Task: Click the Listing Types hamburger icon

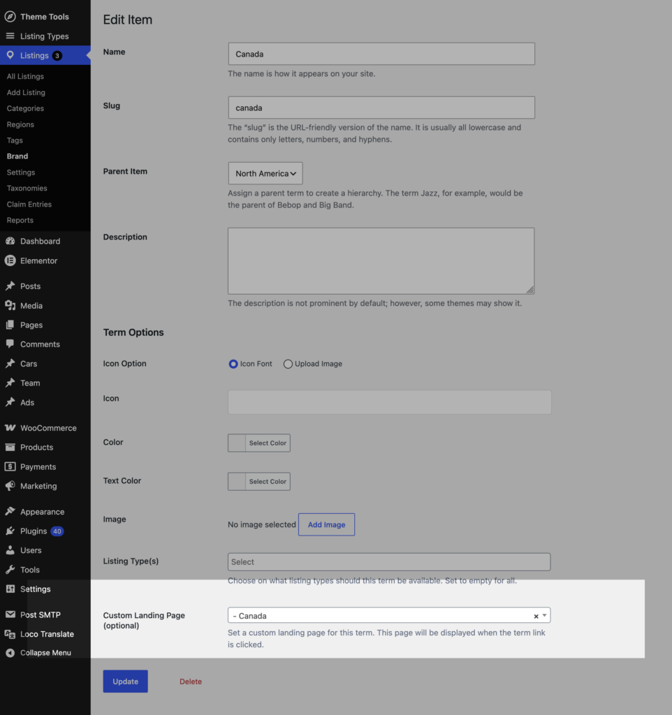Action: 10,36
